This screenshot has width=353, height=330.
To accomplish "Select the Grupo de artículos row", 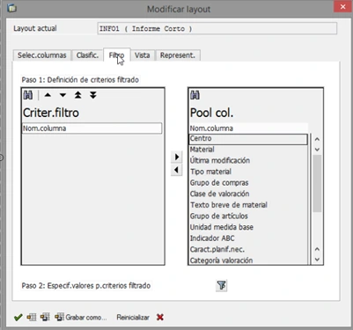I will click(248, 216).
